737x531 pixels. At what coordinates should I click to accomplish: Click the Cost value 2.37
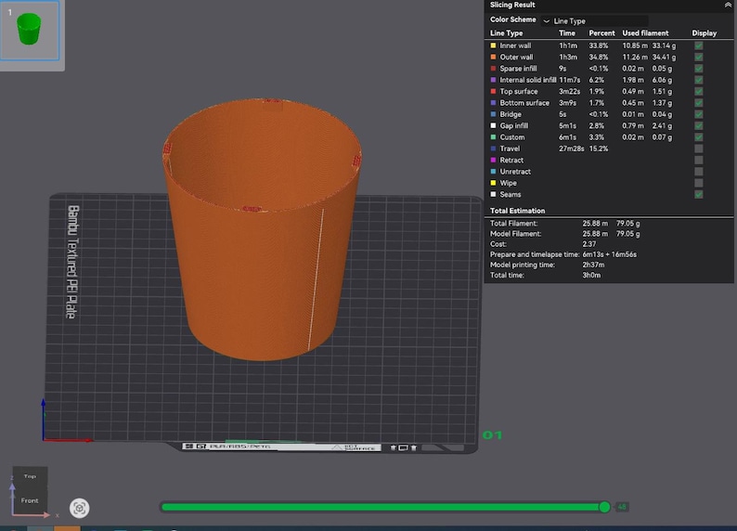pyautogui.click(x=588, y=244)
